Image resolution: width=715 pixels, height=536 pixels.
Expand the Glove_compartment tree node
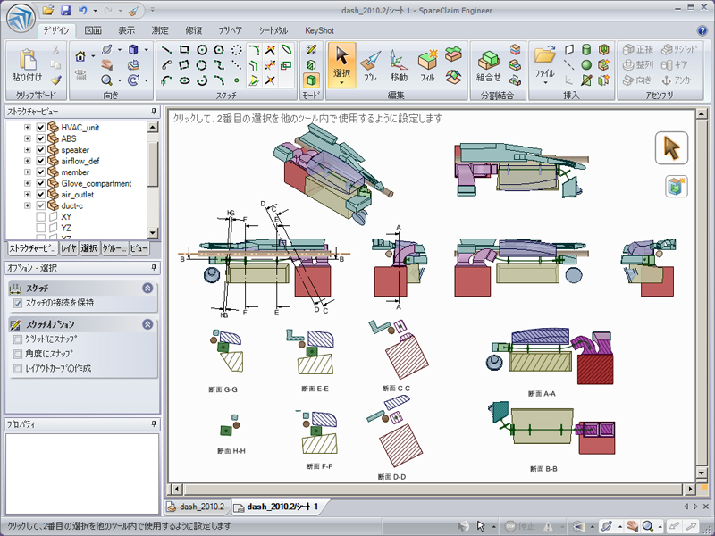[x=28, y=184]
